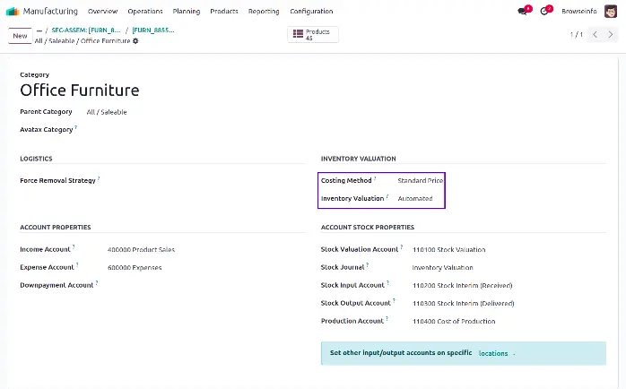Click the New button
Screen dimensions: 626x389
pos(19,35)
